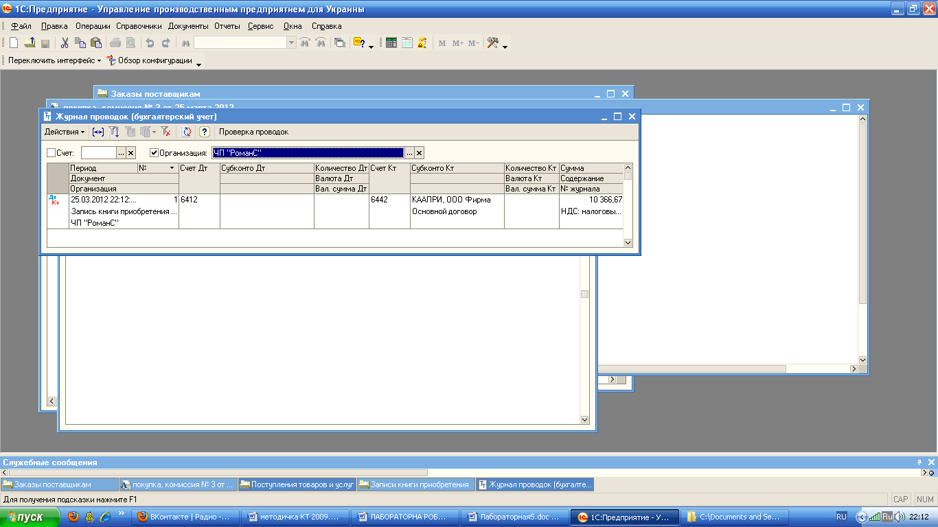This screenshot has width=938, height=527.
Task: Click the M- memory subtract button
Action: tap(474, 43)
